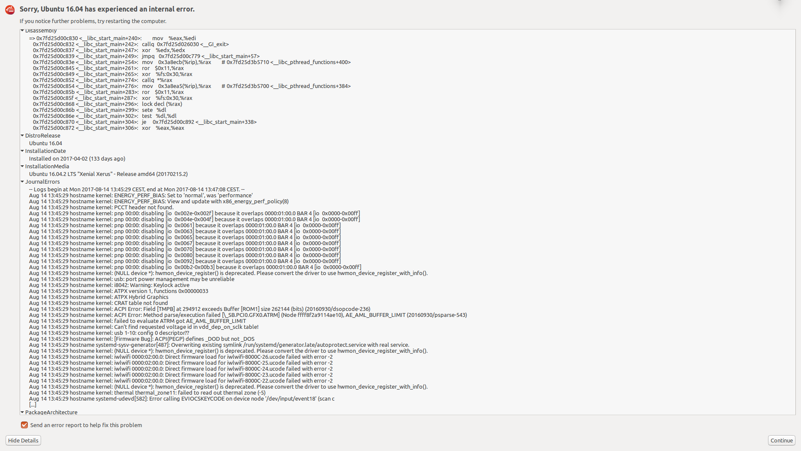The height and width of the screenshot is (451, 801).
Task: Select the i8042 Keylock active warning line
Action: (x=109, y=285)
